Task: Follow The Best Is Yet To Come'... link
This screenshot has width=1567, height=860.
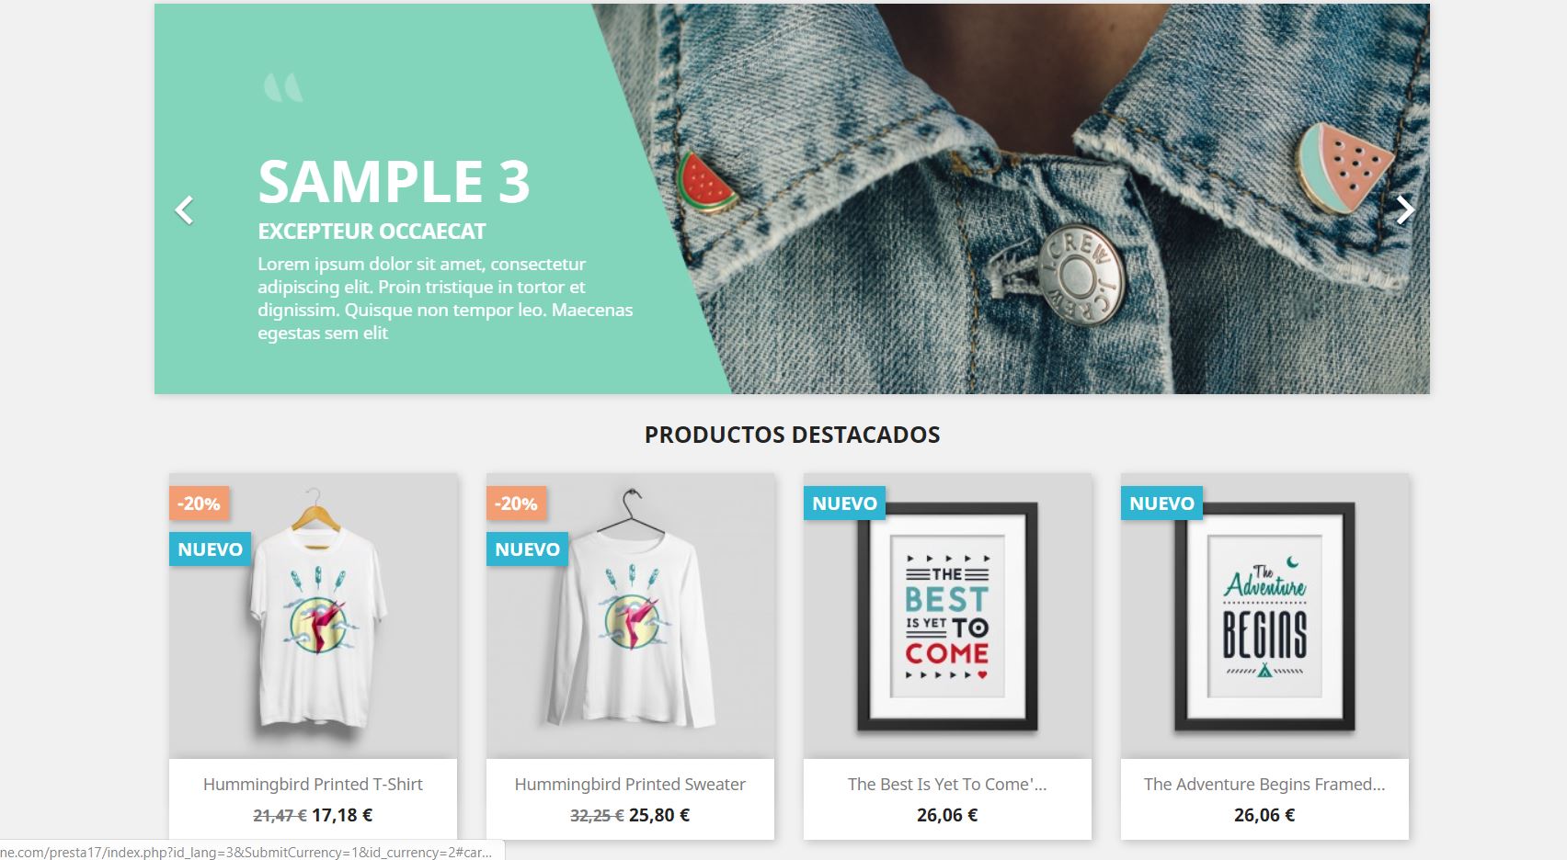Action: [947, 785]
